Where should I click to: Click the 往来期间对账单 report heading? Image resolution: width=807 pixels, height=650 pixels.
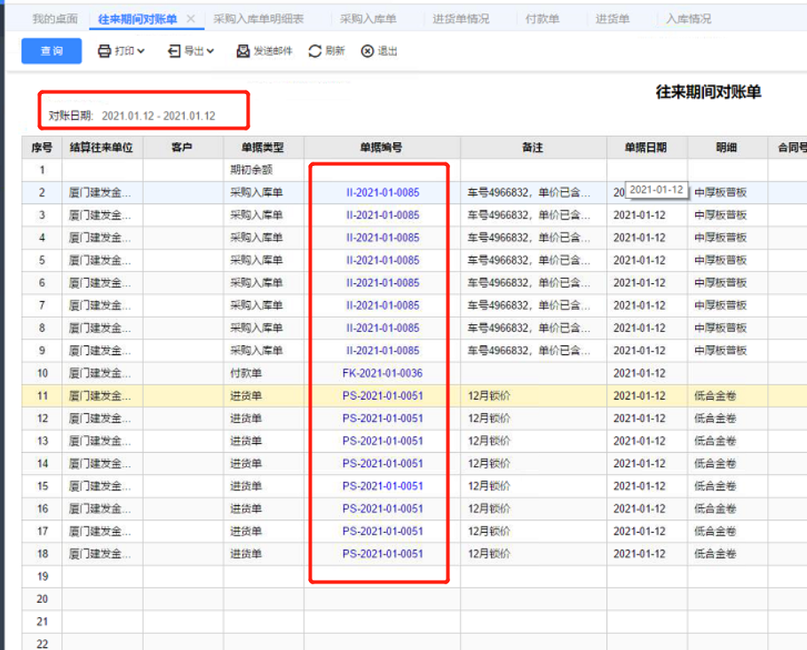(708, 92)
